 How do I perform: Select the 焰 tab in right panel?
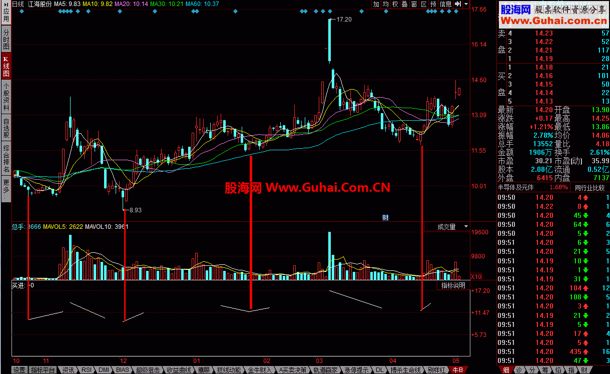tap(558, 370)
